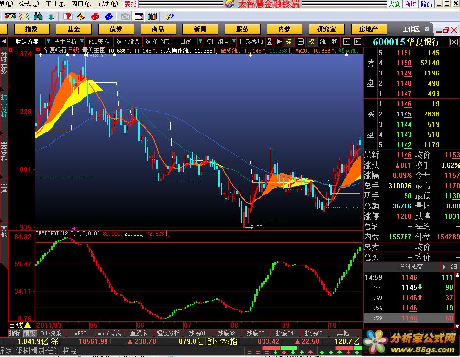The image size is (460, 357).
Task: Activate the what's-this help cursor icon
Action: (x=169, y=16)
